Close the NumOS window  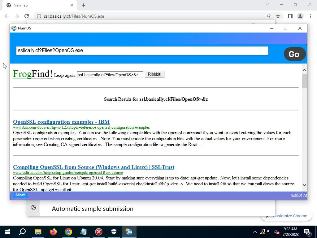(x=300, y=28)
